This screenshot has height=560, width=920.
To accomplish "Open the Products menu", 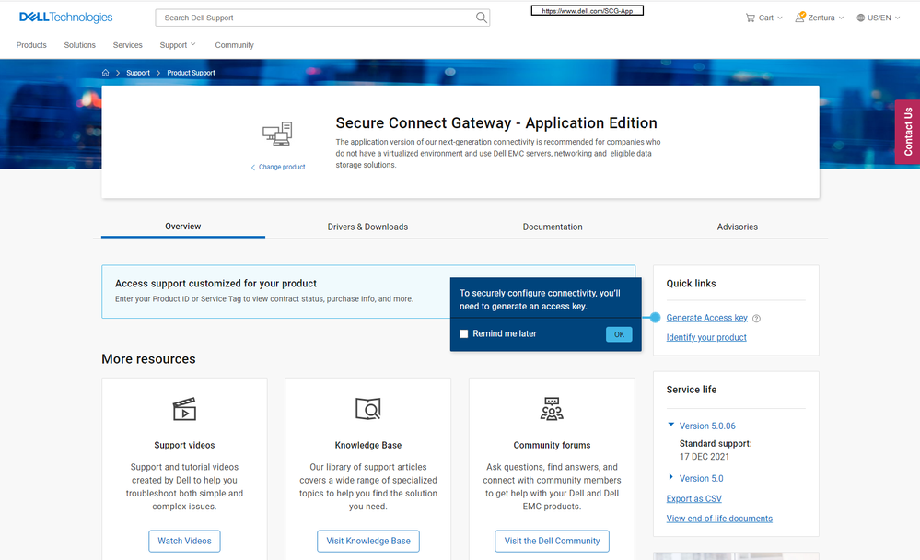I will click(x=31, y=45).
